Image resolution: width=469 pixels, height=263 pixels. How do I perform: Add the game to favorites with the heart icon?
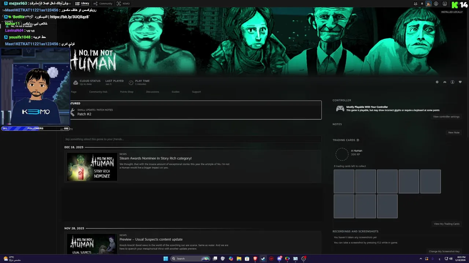[x=460, y=82]
